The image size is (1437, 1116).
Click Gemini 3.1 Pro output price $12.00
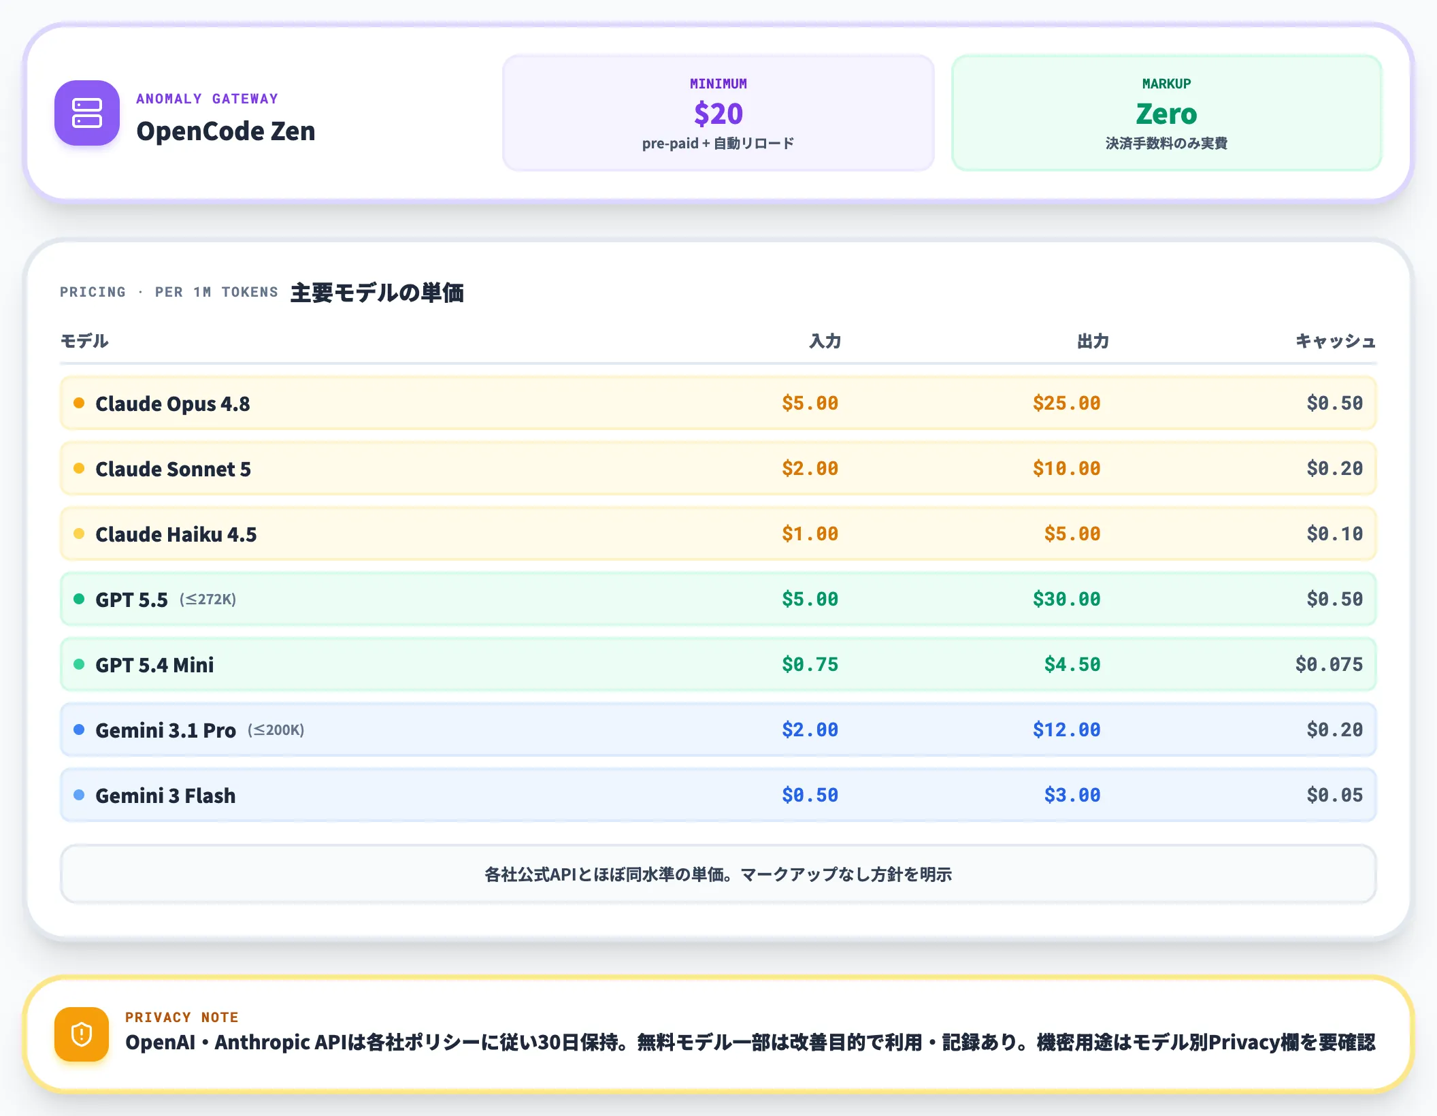tap(1066, 729)
